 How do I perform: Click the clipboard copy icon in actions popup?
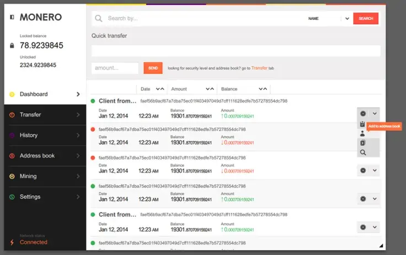[362, 124]
